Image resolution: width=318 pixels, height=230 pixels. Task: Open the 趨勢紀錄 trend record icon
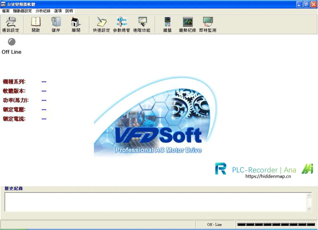187,24
